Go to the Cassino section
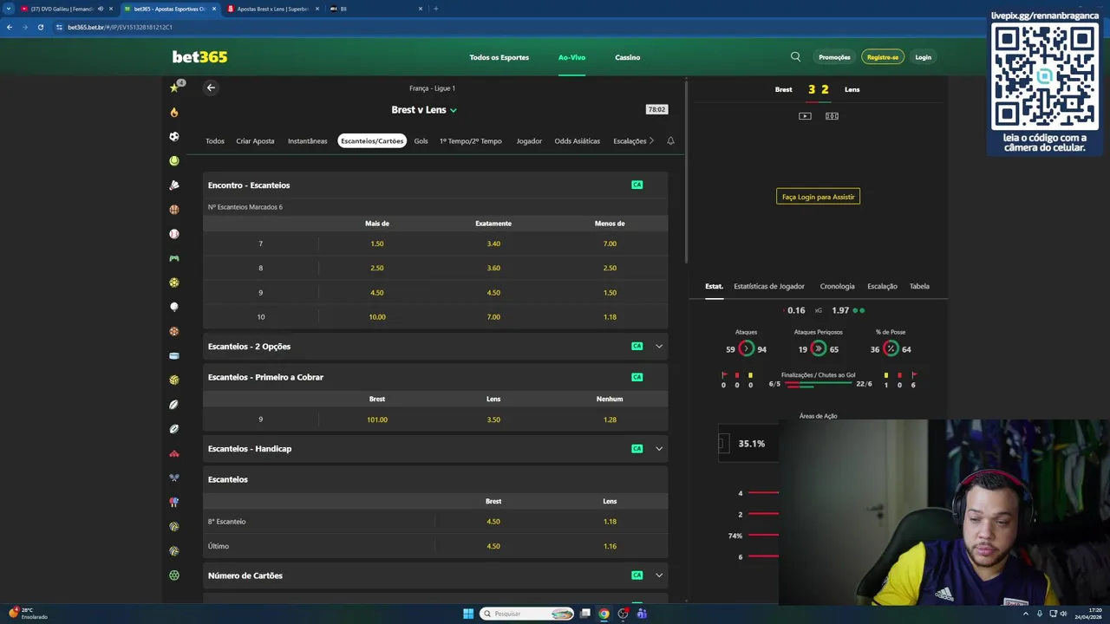The image size is (1110, 624). (x=628, y=57)
